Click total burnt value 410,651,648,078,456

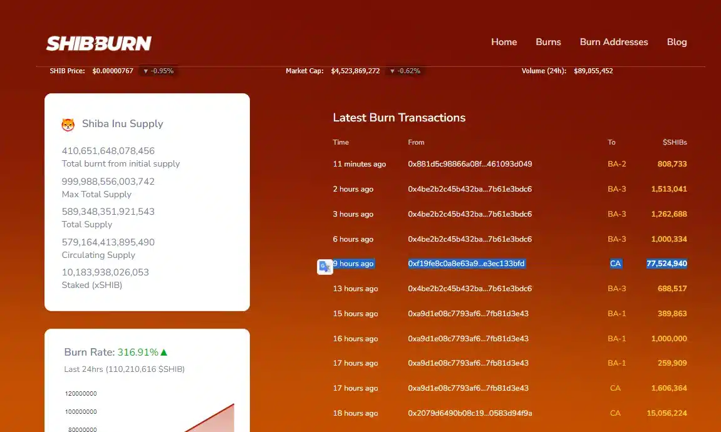108,151
